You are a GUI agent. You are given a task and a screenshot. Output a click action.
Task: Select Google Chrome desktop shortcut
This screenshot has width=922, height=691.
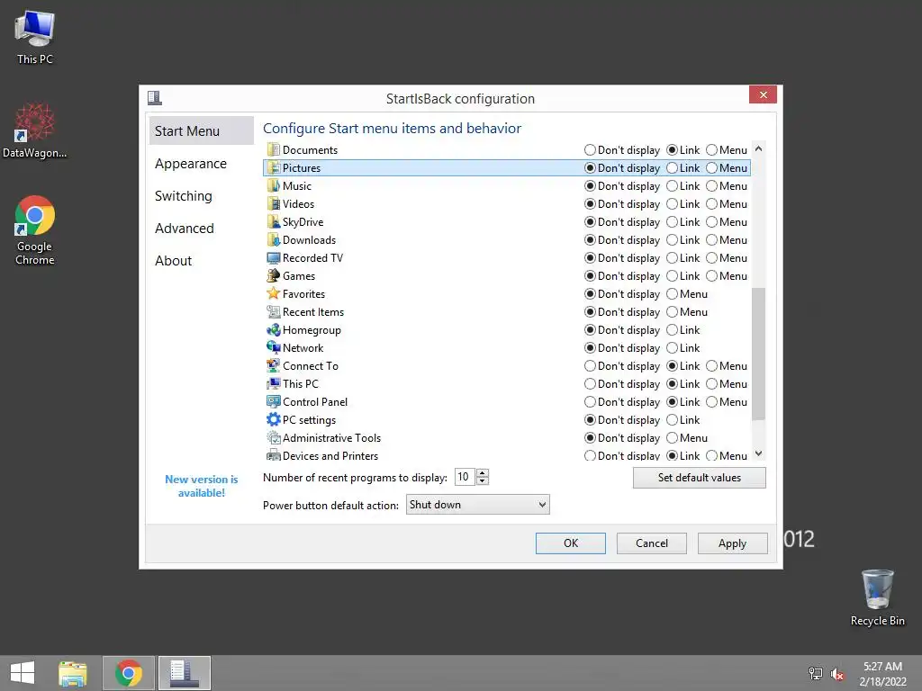[x=35, y=230]
